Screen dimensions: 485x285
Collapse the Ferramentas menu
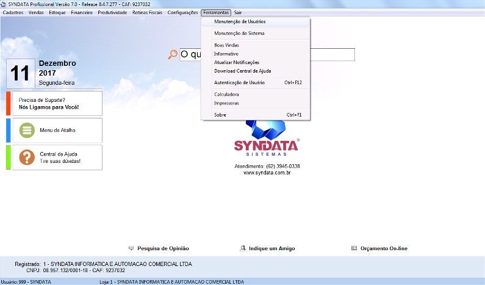pos(216,13)
